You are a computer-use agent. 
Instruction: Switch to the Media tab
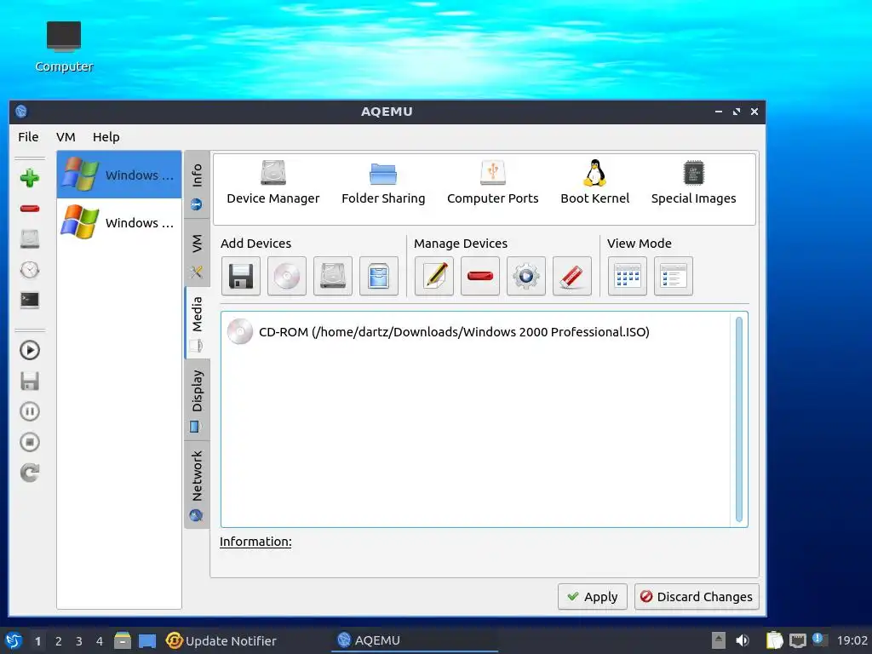pyautogui.click(x=197, y=323)
